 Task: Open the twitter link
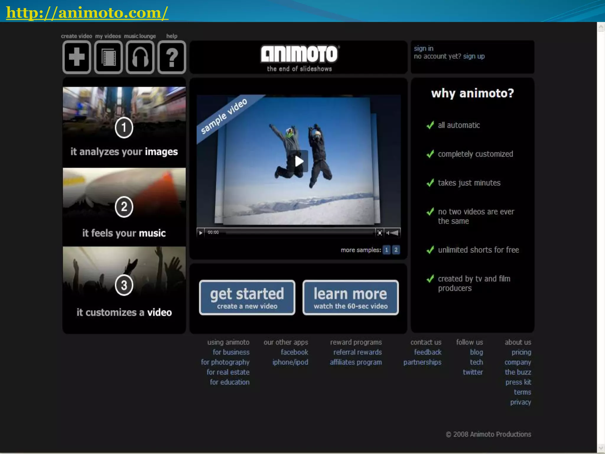tap(473, 372)
